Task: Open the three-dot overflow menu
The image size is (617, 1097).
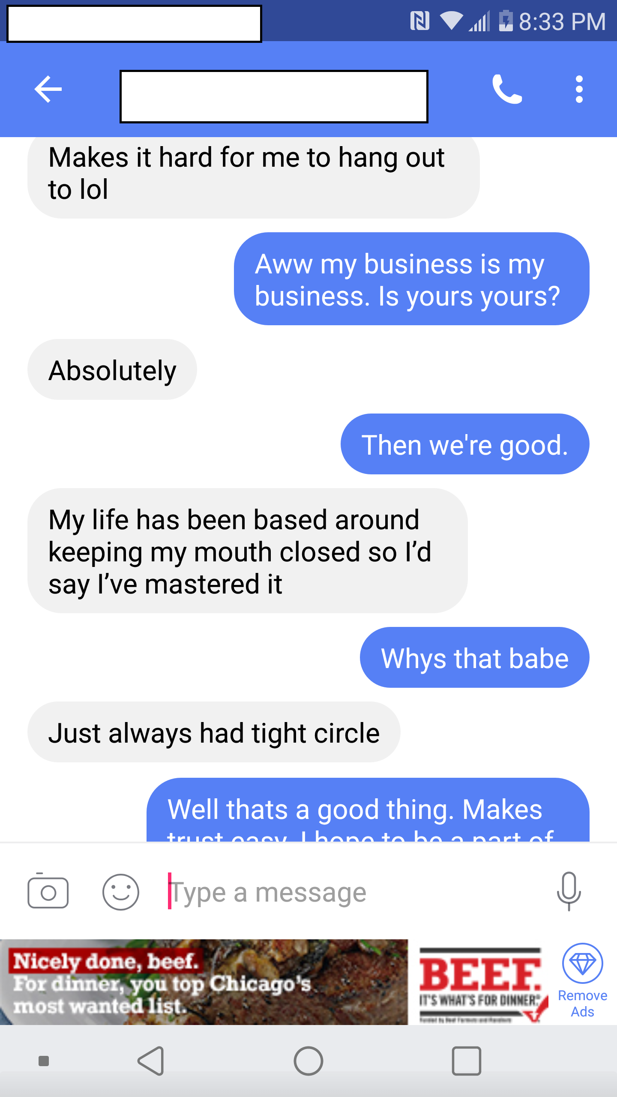Action: (579, 89)
